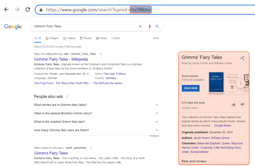Open the Queen character link
The width and height of the screenshot is (255, 166).
[x=226, y=143]
